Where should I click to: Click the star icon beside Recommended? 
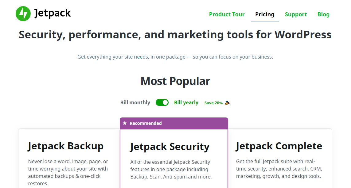(x=125, y=123)
